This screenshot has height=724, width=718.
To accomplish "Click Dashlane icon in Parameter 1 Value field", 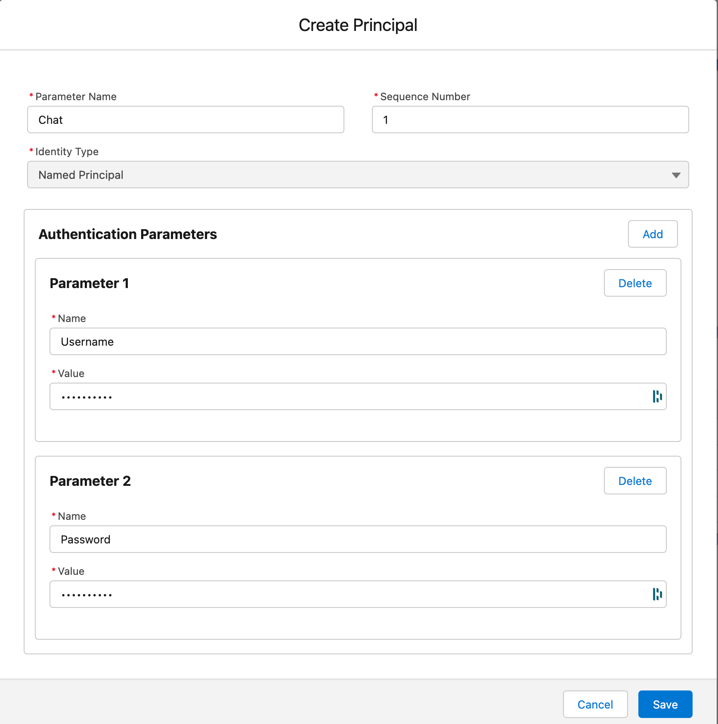I will tap(657, 396).
